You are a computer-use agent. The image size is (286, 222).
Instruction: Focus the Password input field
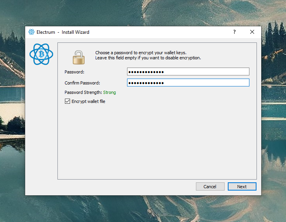tap(188, 72)
